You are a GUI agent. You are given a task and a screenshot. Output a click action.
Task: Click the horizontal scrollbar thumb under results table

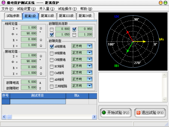pos(10,117)
